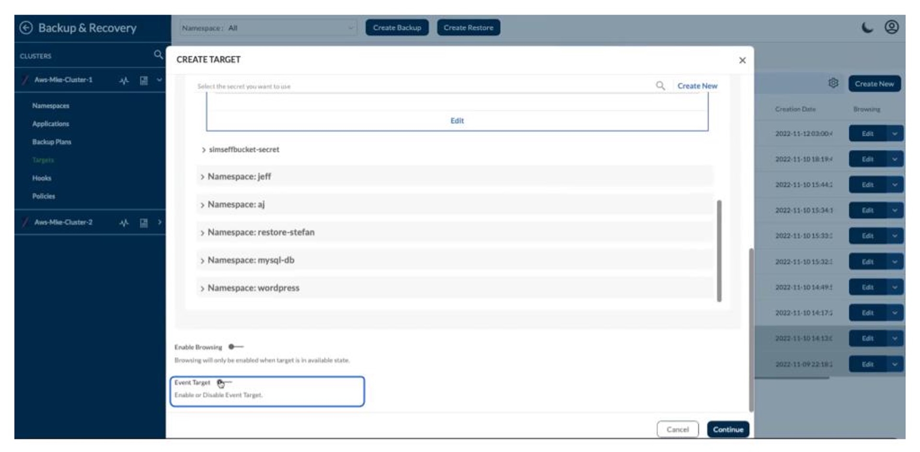
Task: Click the secret search input field
Action: [422, 86]
